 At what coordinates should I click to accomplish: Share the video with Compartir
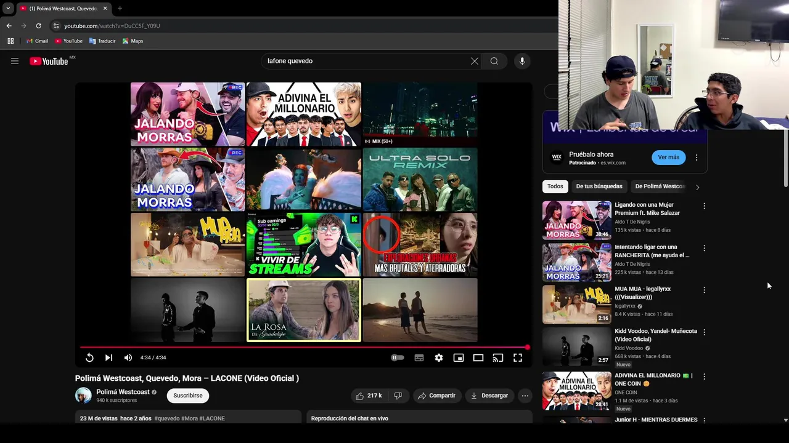coord(436,396)
